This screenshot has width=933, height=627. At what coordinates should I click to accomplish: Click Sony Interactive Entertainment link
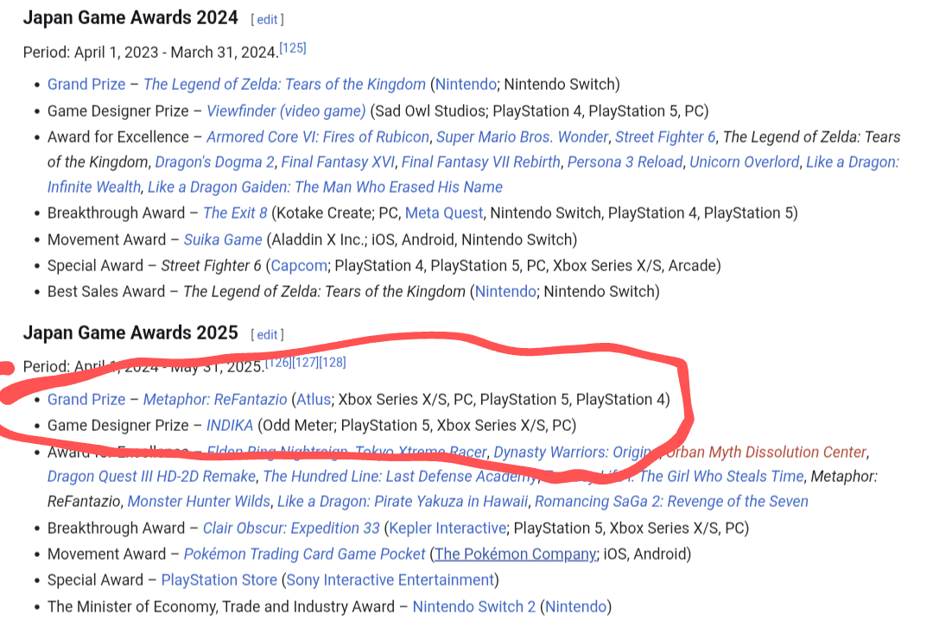tap(390, 580)
